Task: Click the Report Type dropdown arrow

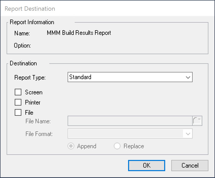Action: coord(188,77)
